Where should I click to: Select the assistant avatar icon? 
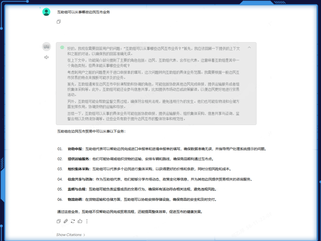(46, 46)
